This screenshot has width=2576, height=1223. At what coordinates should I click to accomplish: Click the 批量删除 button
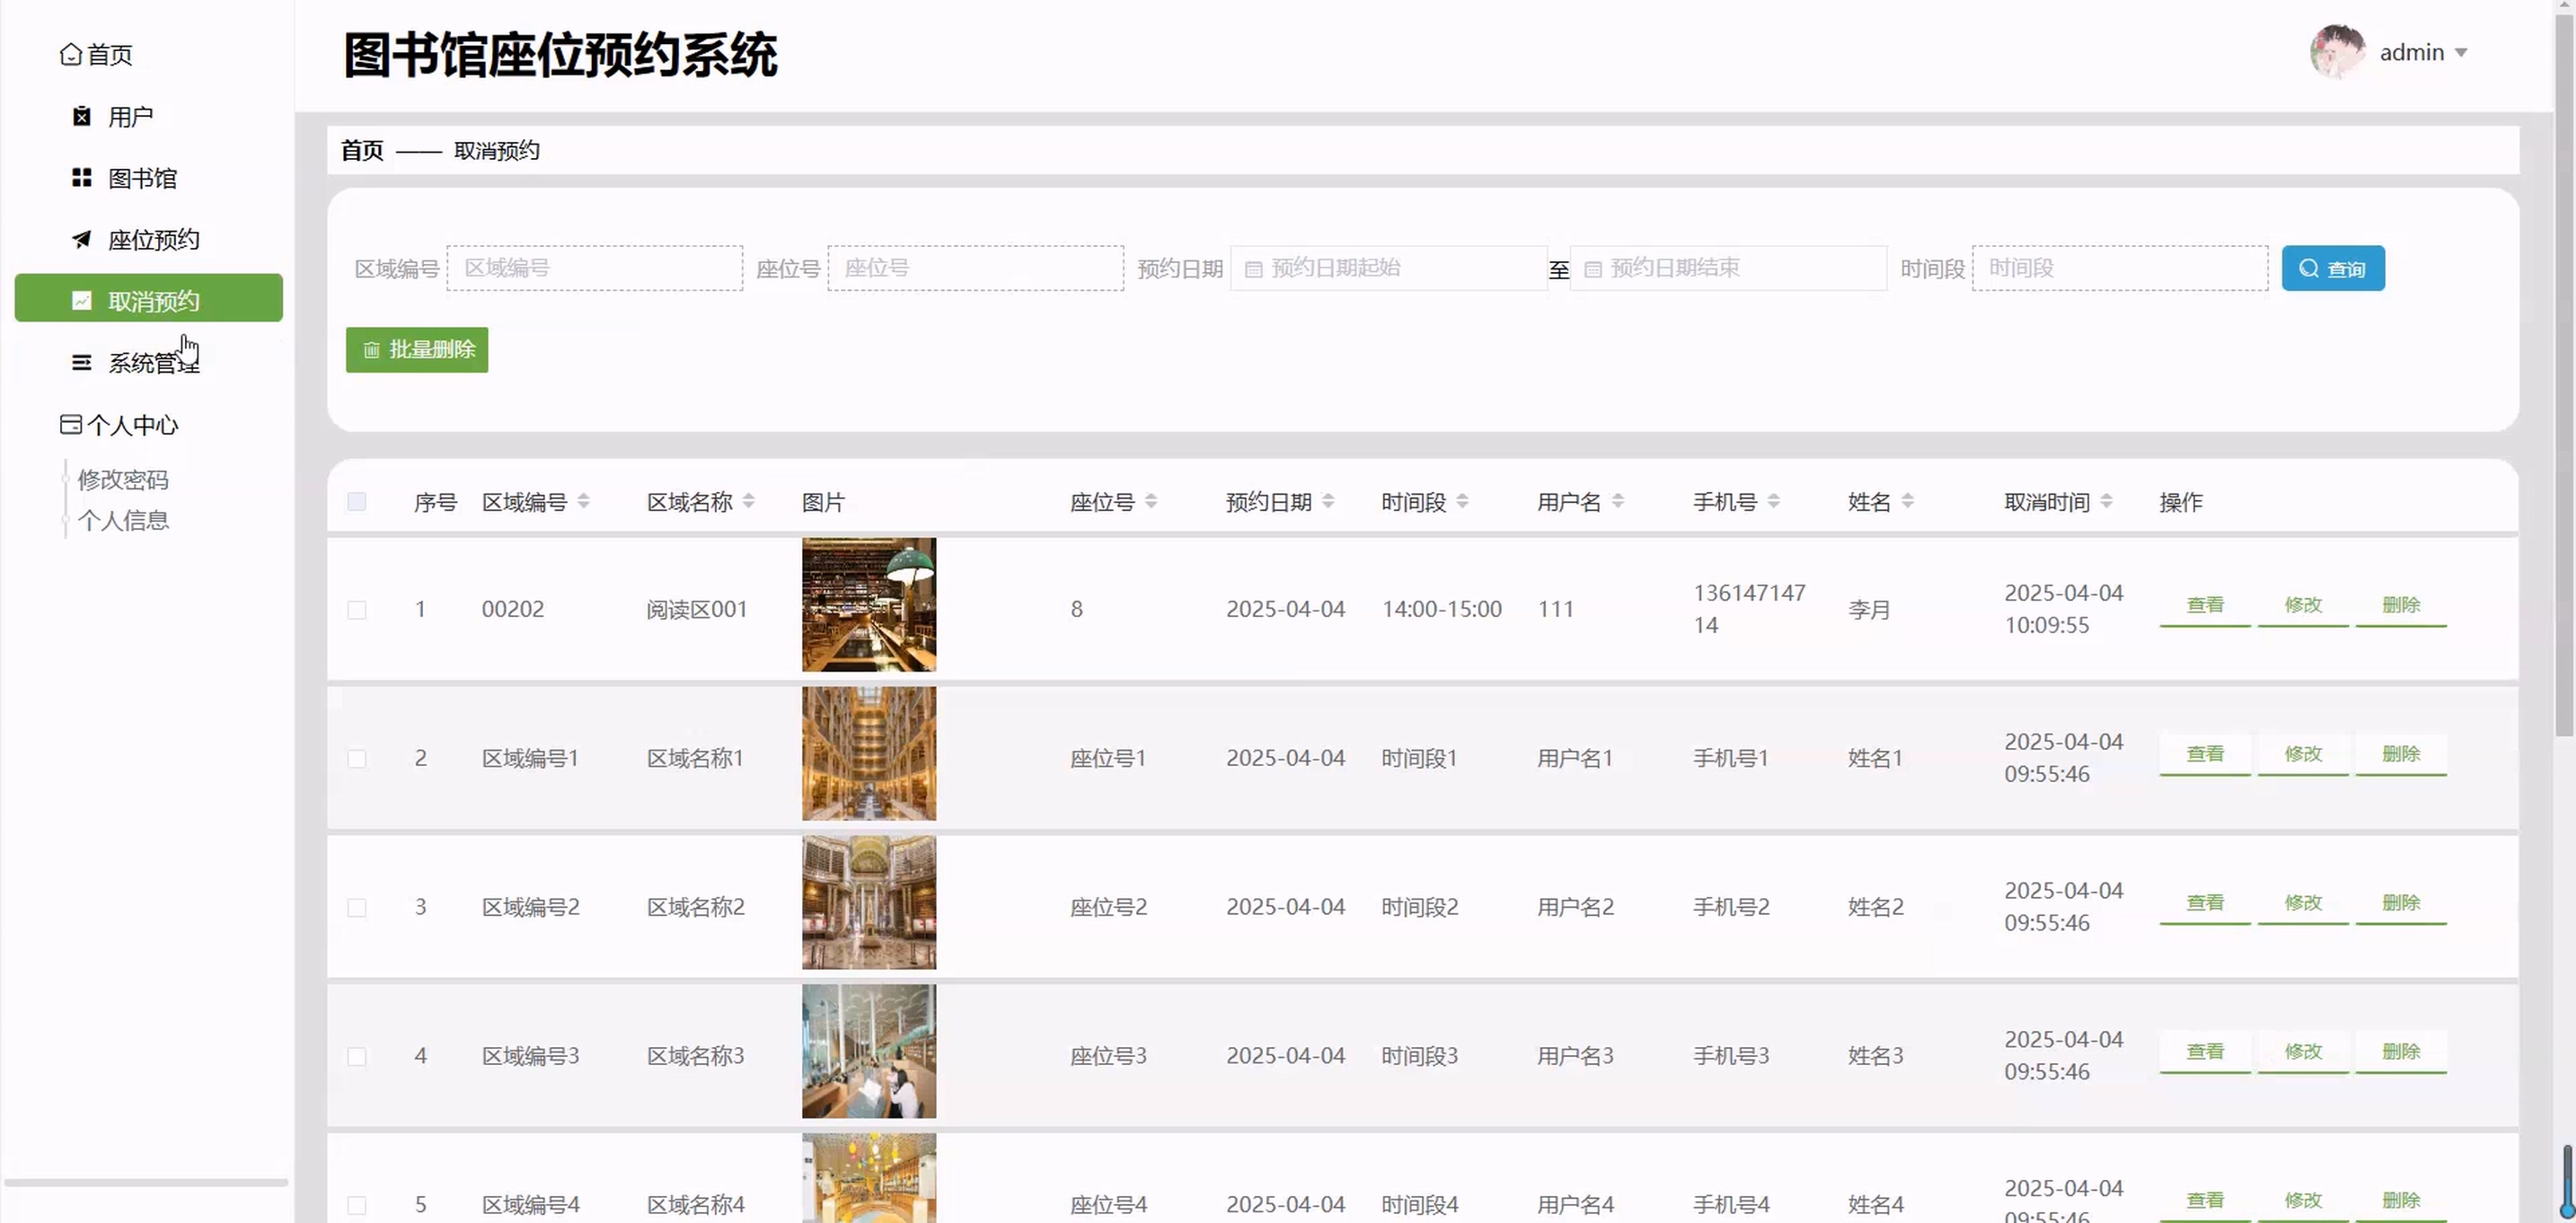417,350
